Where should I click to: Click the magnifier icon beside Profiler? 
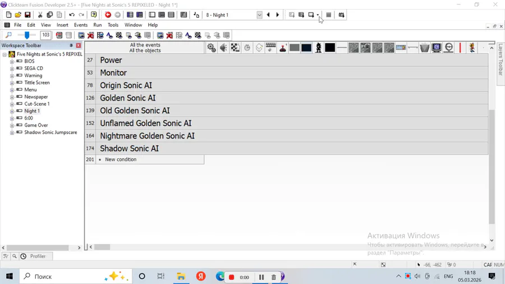(15, 256)
